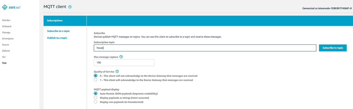
Task: Open the Act sidebar section
Action: click(4, 57)
